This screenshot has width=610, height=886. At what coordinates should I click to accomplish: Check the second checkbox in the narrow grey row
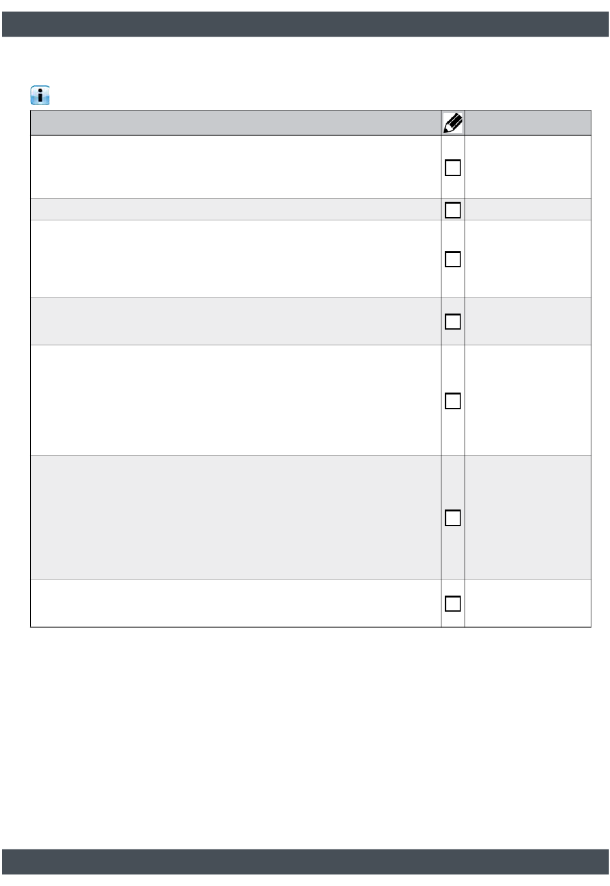coord(453,210)
